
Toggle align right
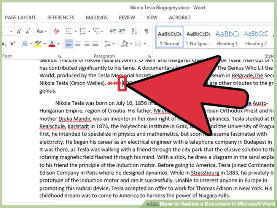(x=87, y=44)
